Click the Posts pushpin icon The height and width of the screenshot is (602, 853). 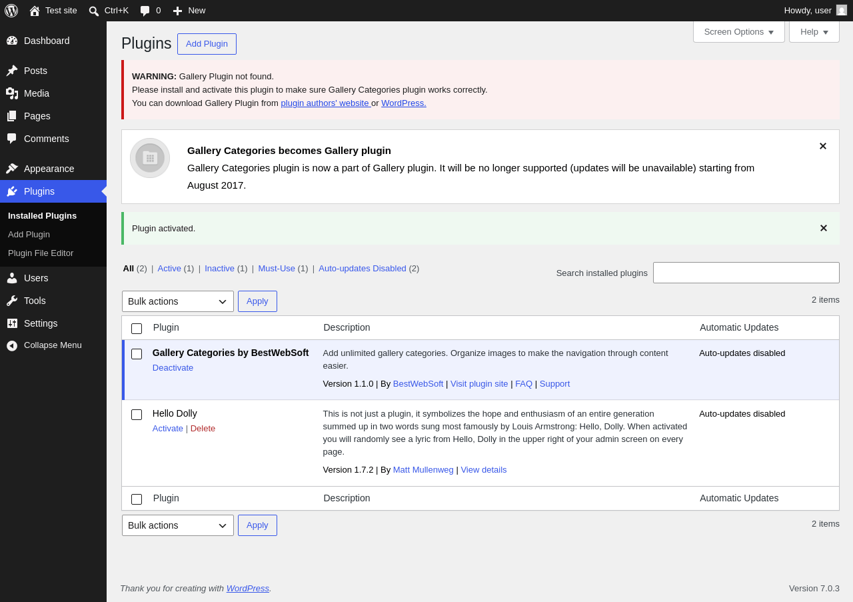(x=12, y=71)
